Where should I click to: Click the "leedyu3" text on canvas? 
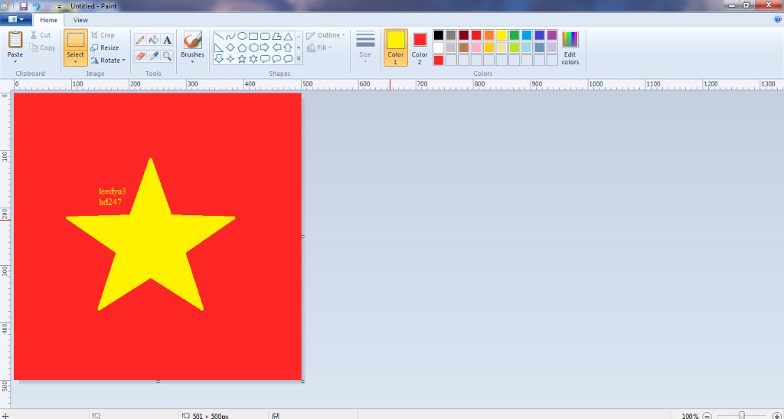click(x=113, y=191)
